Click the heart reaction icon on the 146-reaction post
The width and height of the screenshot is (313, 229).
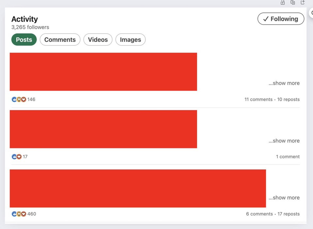[x=24, y=99]
